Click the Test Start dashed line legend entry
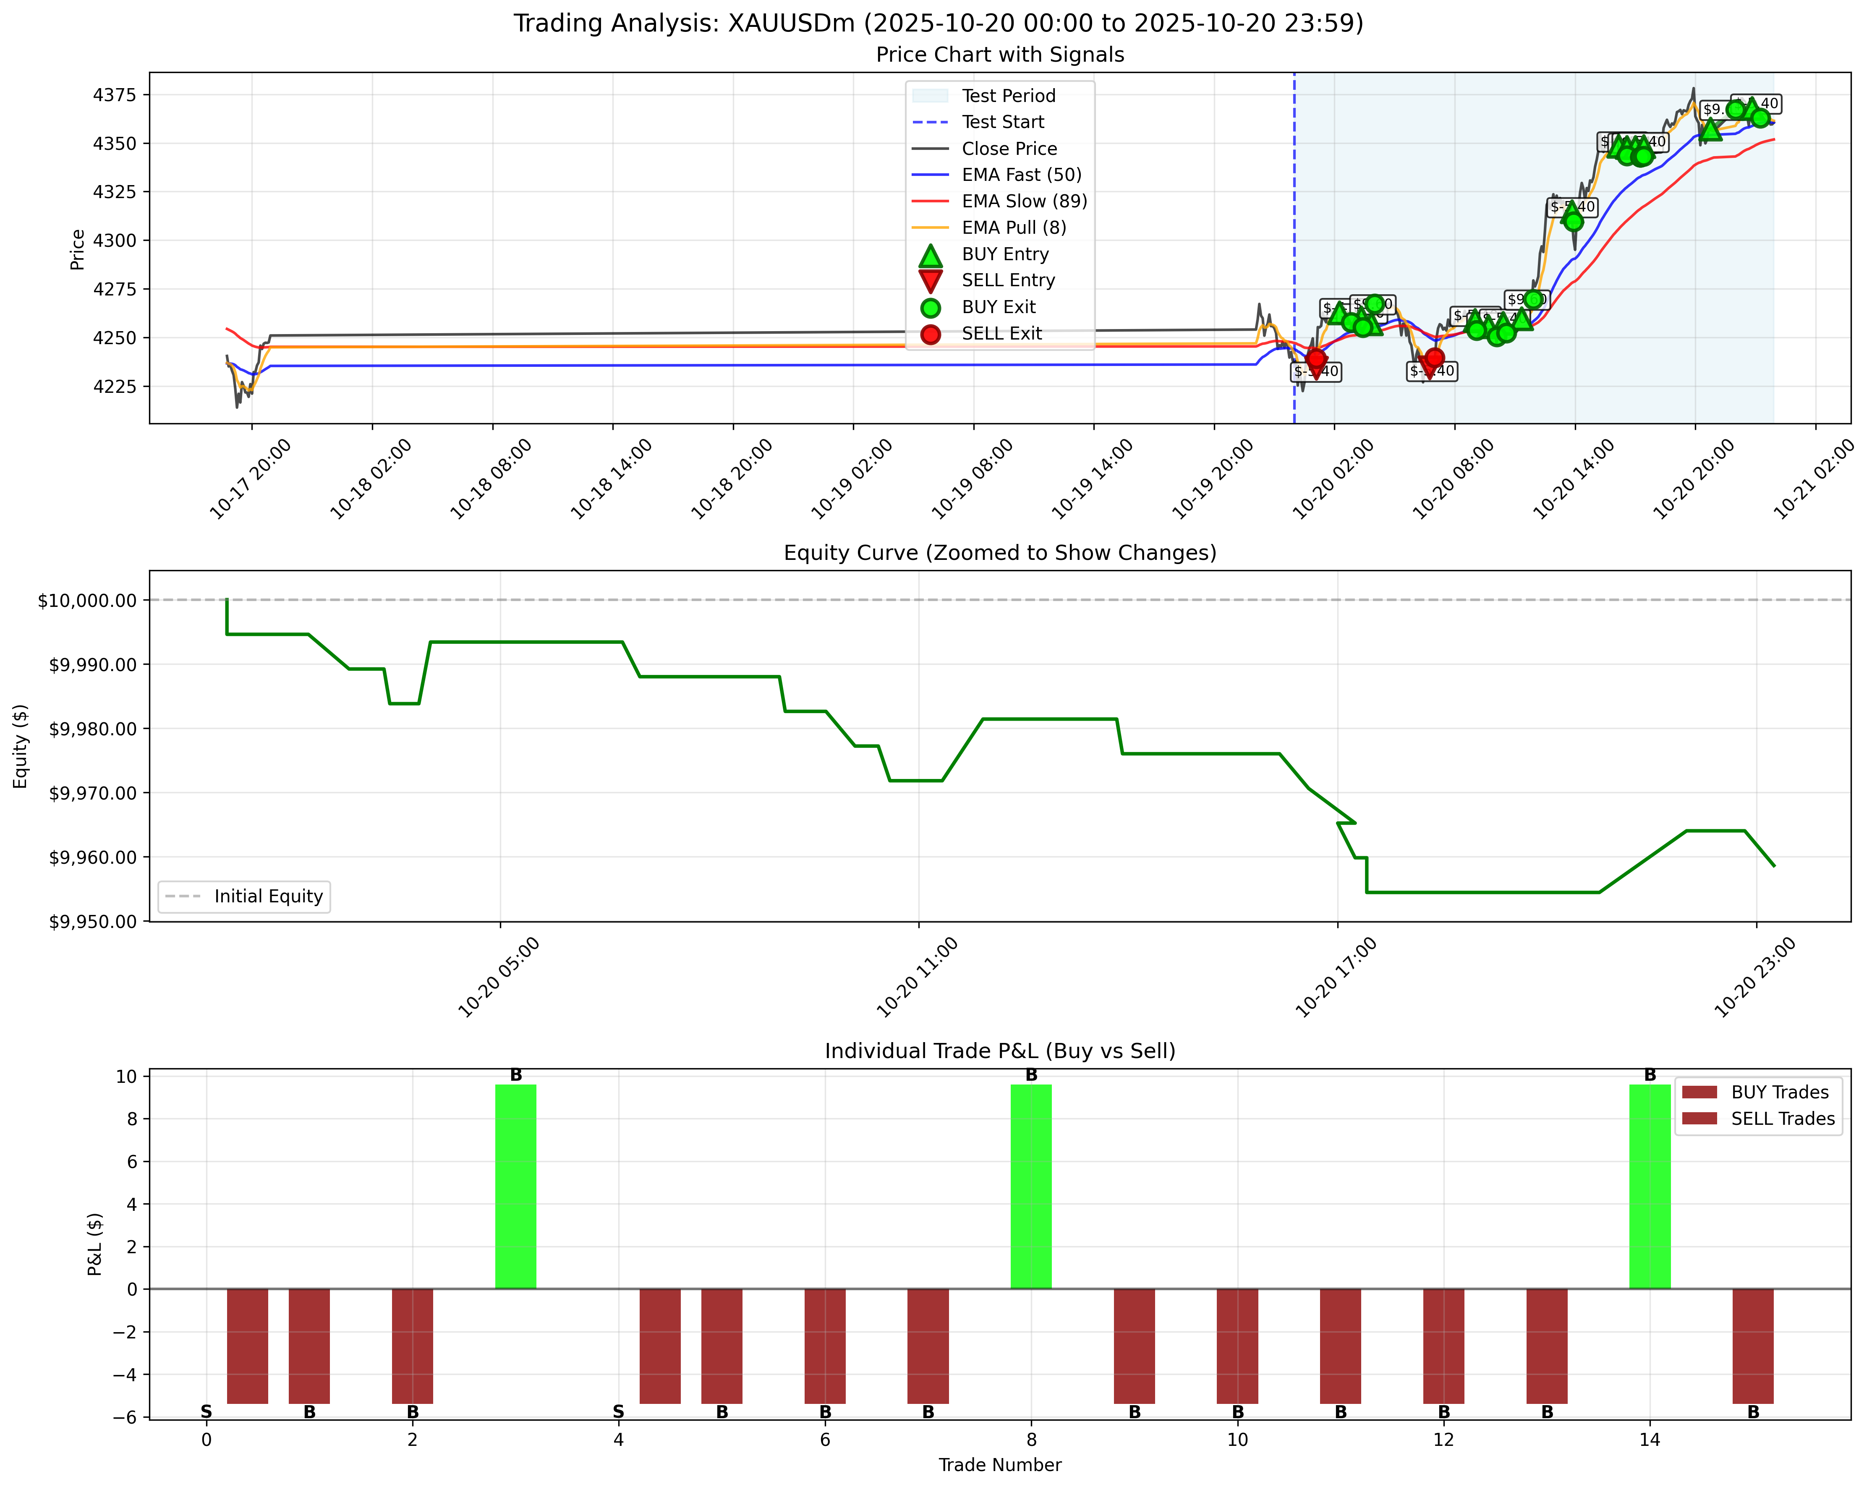 coord(931,122)
